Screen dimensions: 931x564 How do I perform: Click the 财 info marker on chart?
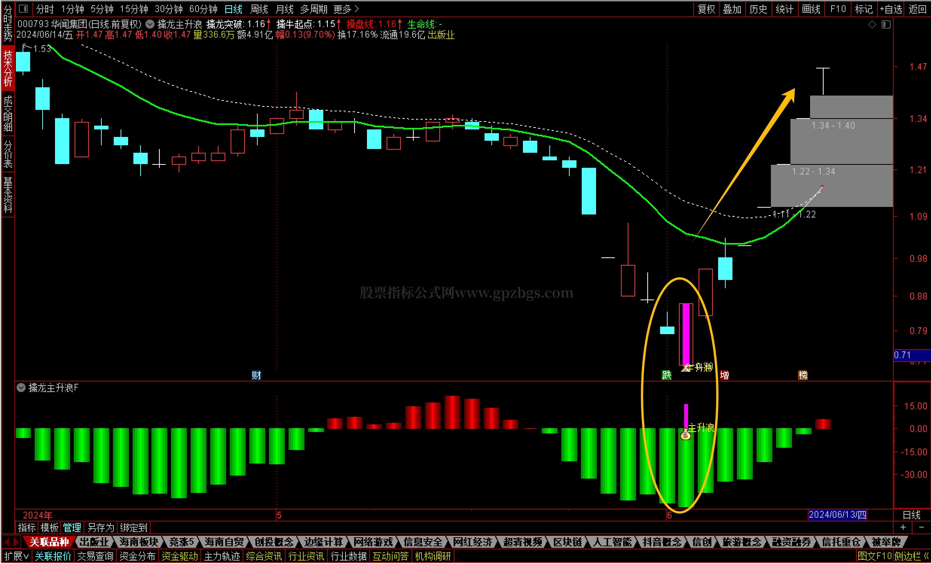point(256,375)
